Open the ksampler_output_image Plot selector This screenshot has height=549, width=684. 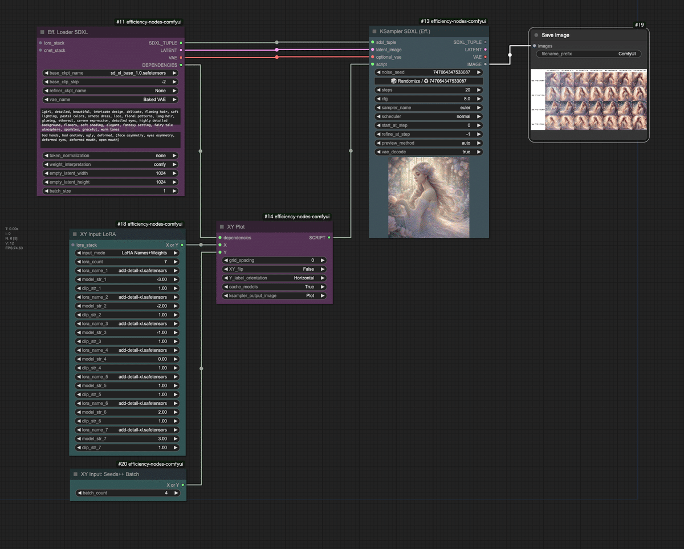click(274, 296)
